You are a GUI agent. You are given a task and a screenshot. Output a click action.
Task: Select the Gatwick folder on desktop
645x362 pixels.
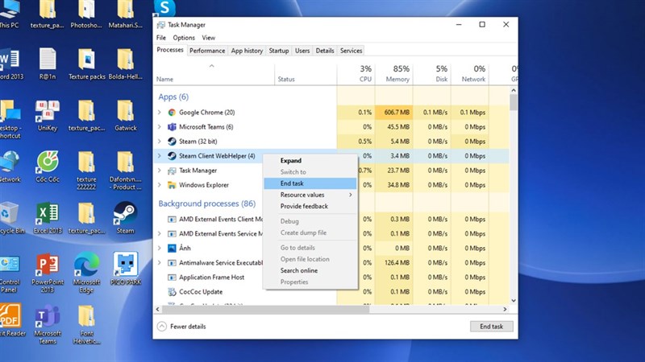point(126,115)
